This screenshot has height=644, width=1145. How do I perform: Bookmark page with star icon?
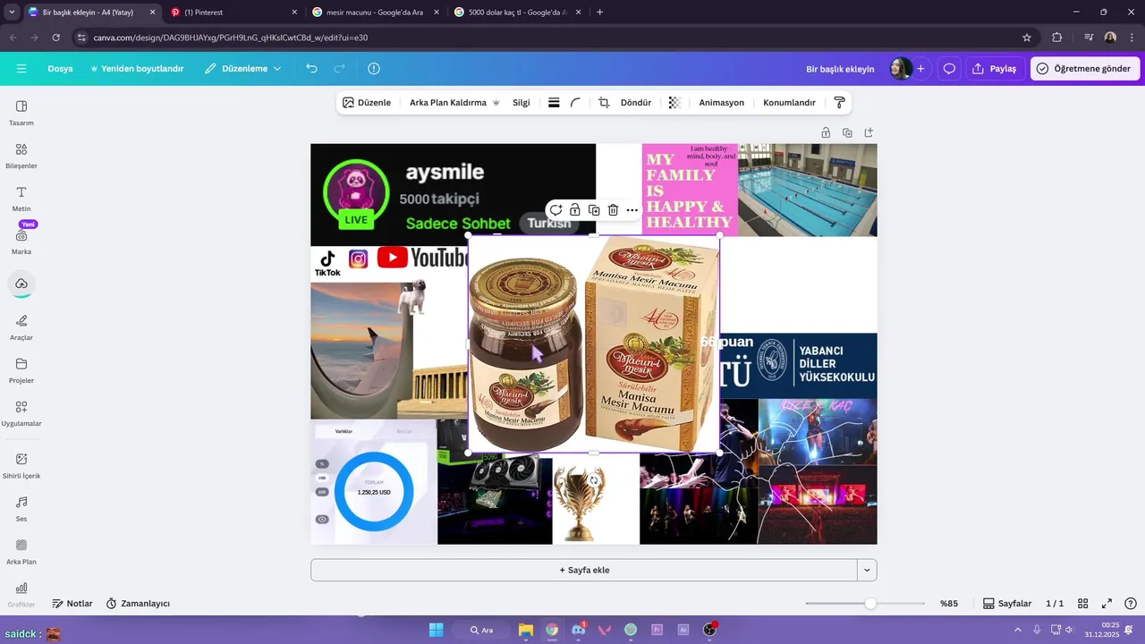(x=1027, y=38)
